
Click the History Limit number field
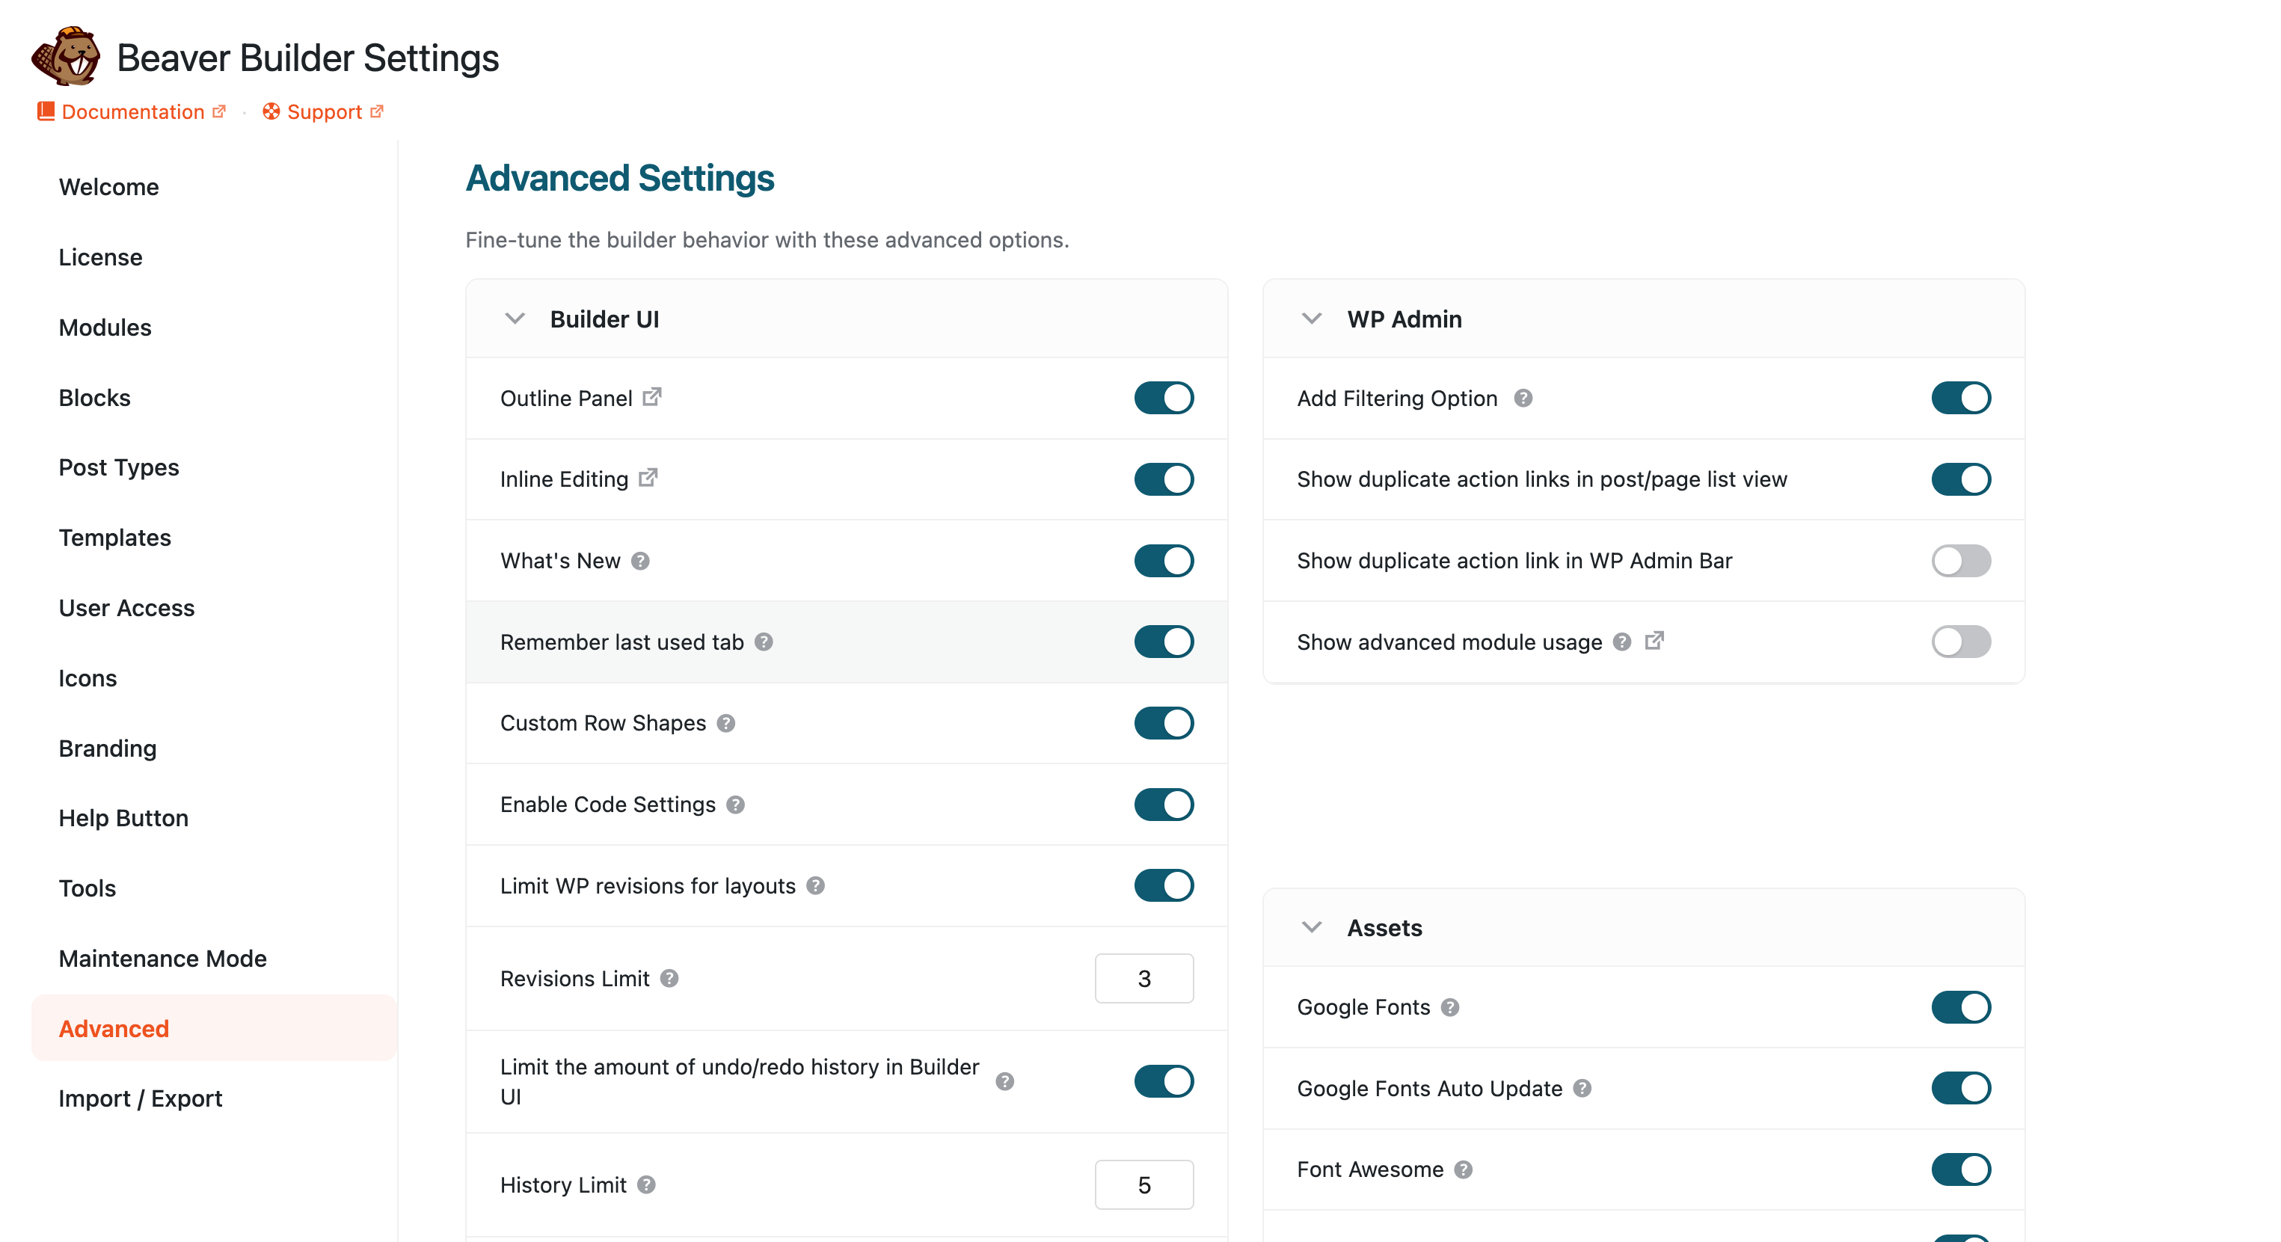point(1144,1184)
